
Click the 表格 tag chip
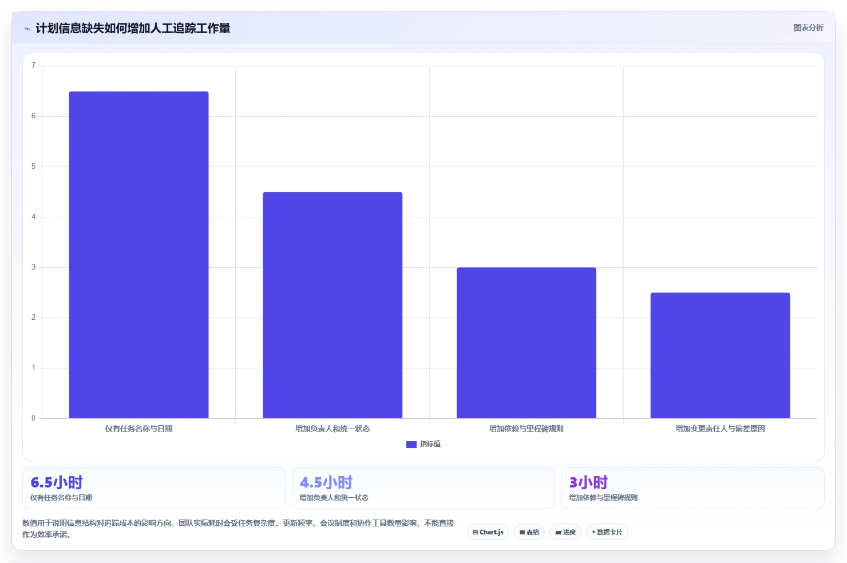point(529,532)
